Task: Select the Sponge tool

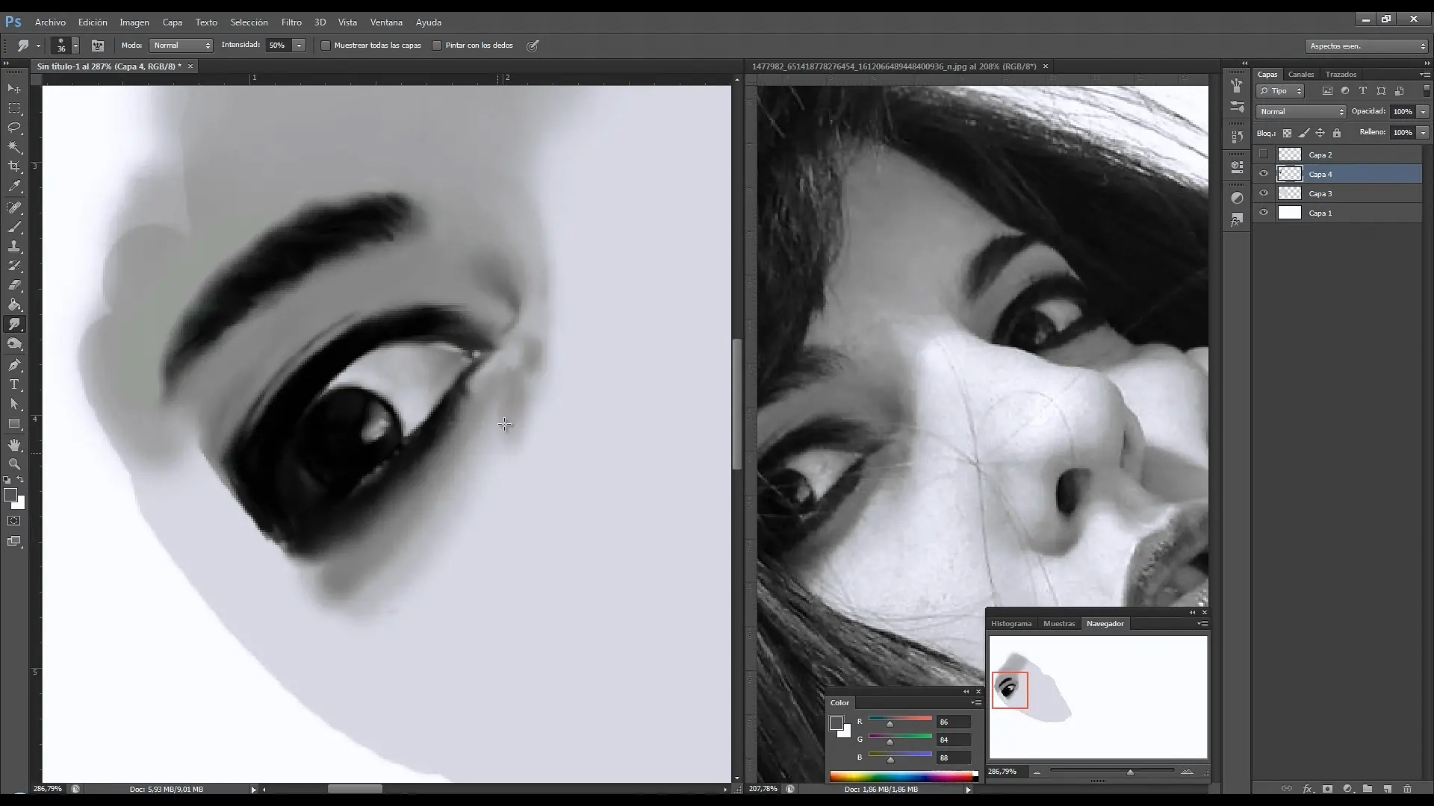Action: (14, 344)
